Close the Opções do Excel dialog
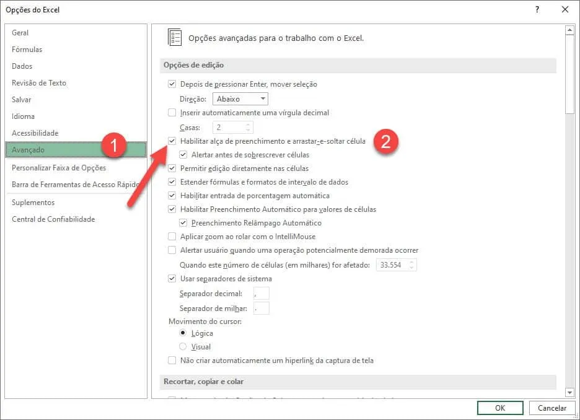 click(x=565, y=10)
